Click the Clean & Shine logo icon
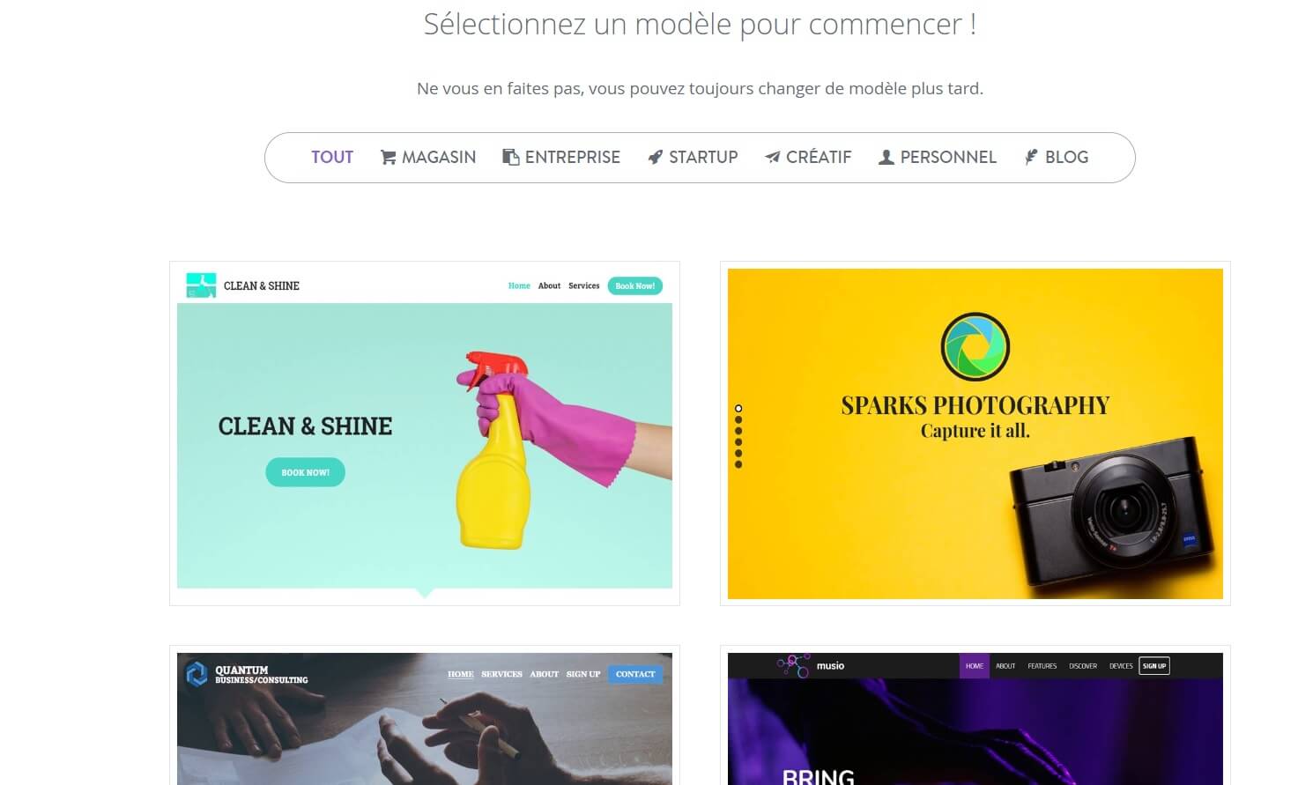 click(x=201, y=285)
